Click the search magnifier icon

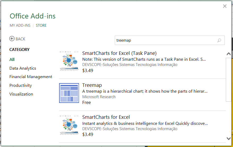[x=219, y=40]
